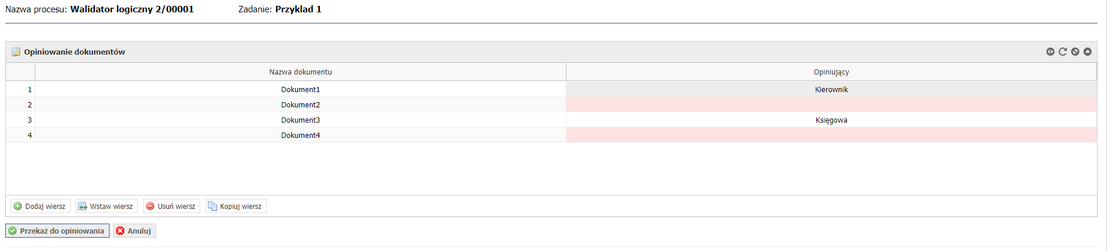The image size is (1107, 250).
Task: Select row number 4 in the table
Action: click(x=21, y=135)
